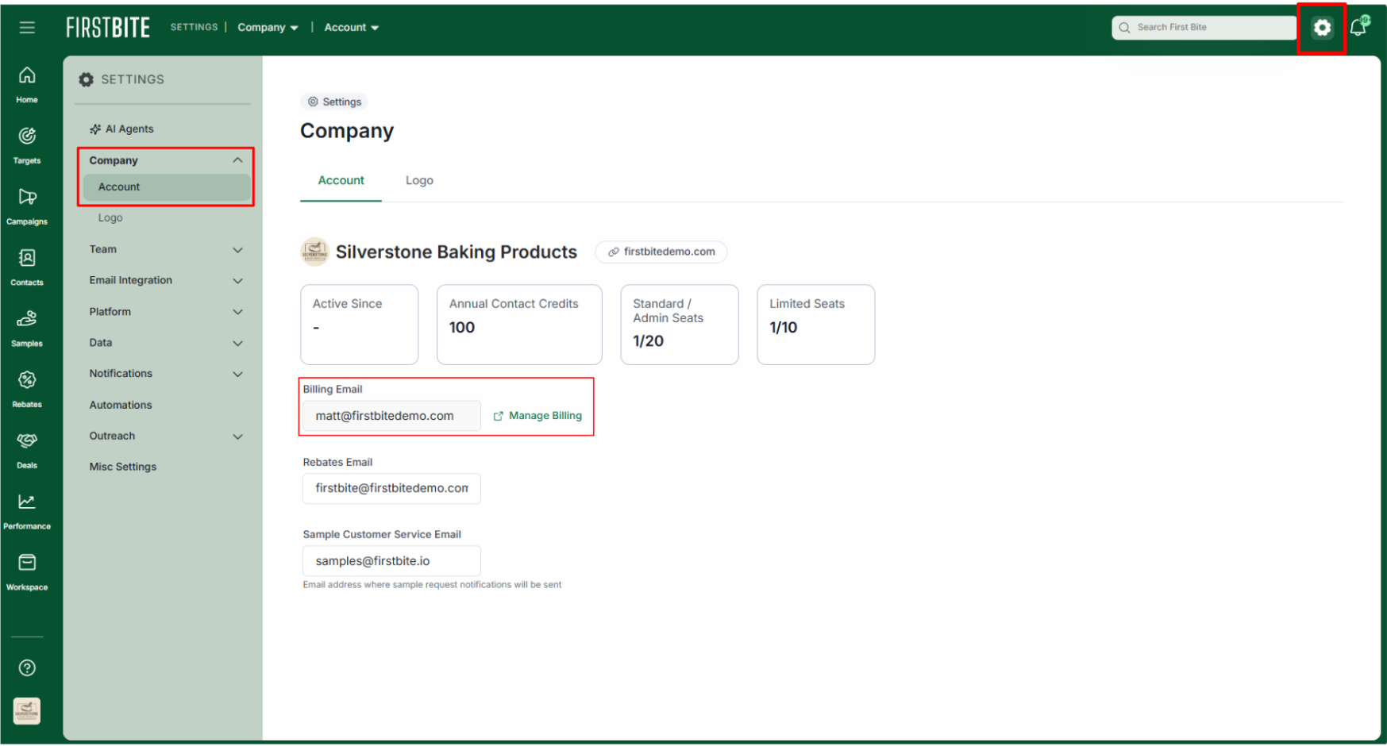Switch to the Logo tab

[419, 180]
